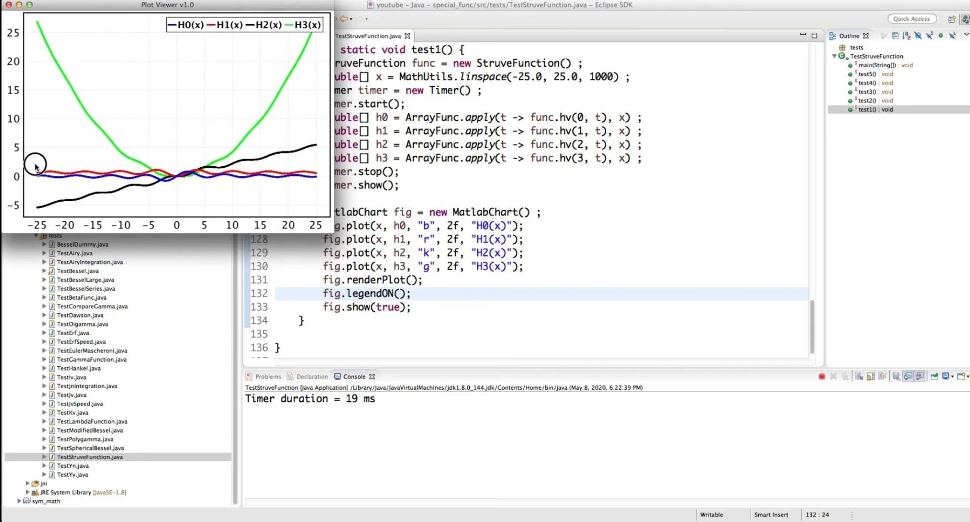The width and height of the screenshot is (970, 522).
Task: Click cursor position 132 : 24 status
Action: [817, 514]
